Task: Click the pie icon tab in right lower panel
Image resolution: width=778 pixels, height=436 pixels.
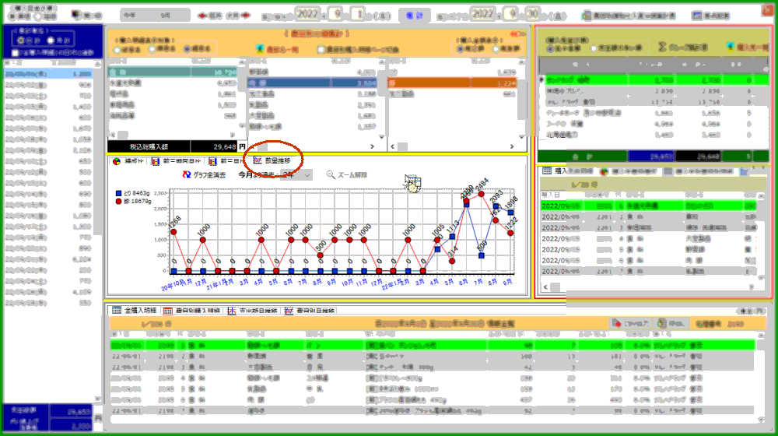Action: pos(604,171)
